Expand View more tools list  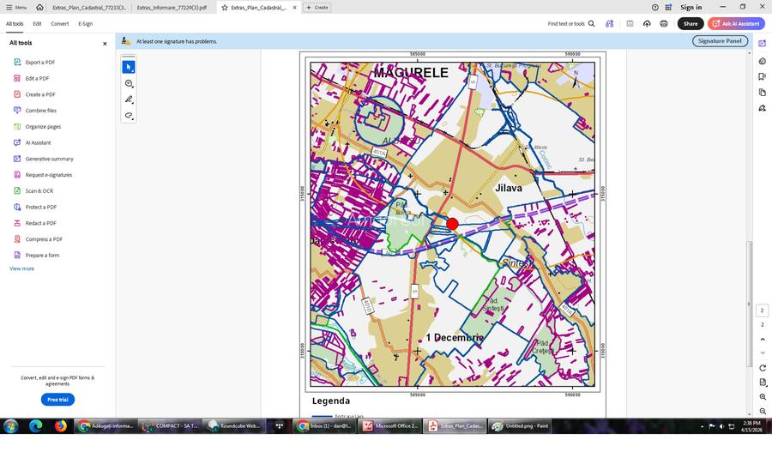pyautogui.click(x=22, y=268)
